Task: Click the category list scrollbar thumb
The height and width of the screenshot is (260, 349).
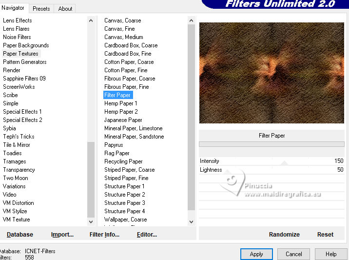Action: [91, 180]
